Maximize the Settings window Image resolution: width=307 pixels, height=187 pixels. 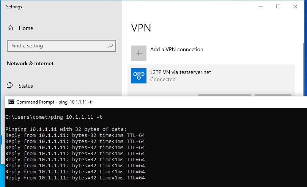278,7
